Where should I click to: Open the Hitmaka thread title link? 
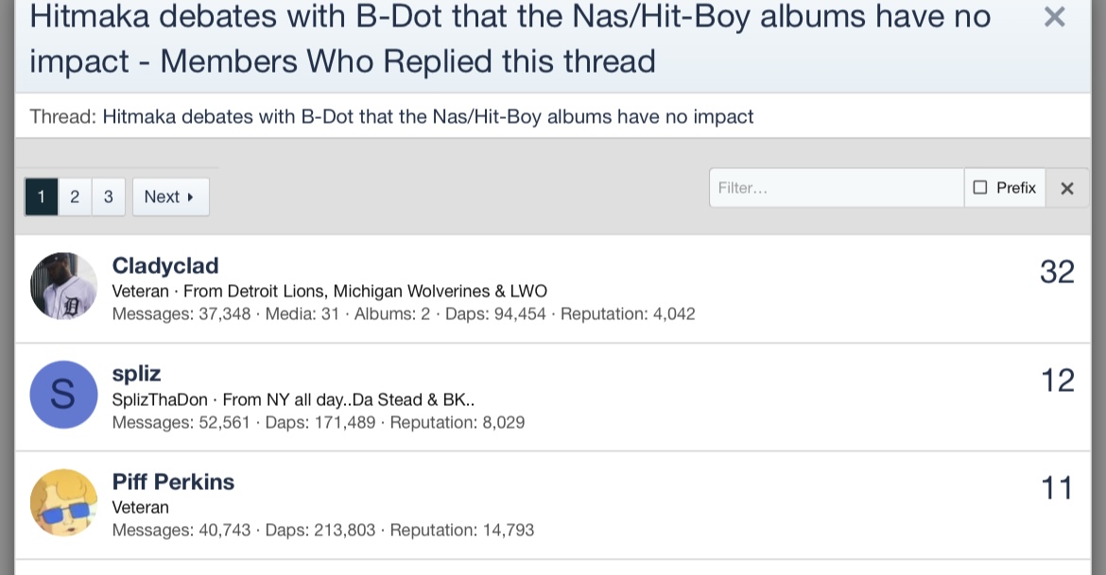click(427, 117)
